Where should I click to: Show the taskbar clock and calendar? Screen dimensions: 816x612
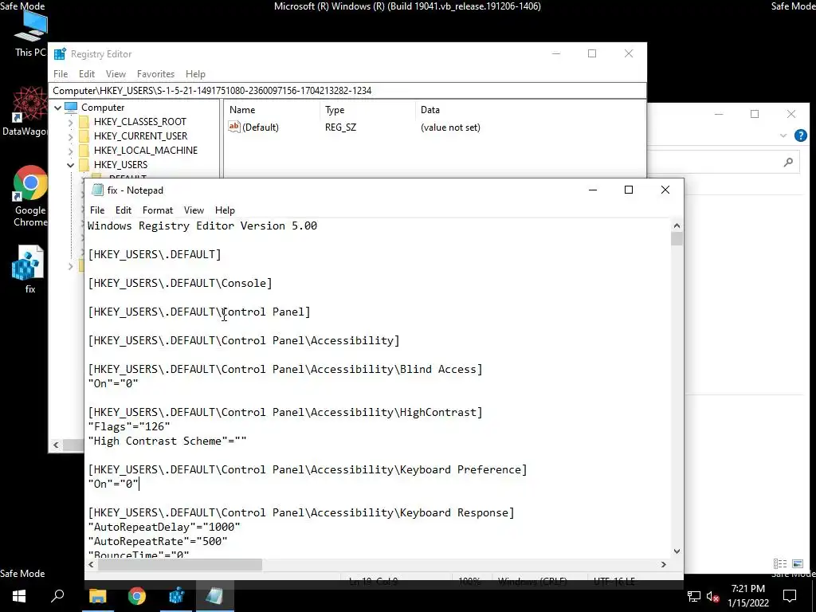click(x=747, y=596)
